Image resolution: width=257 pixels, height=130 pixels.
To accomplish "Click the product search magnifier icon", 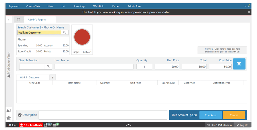I will click(48, 66).
